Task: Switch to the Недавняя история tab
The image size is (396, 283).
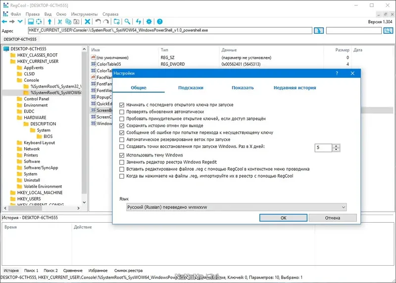Action: click(295, 88)
